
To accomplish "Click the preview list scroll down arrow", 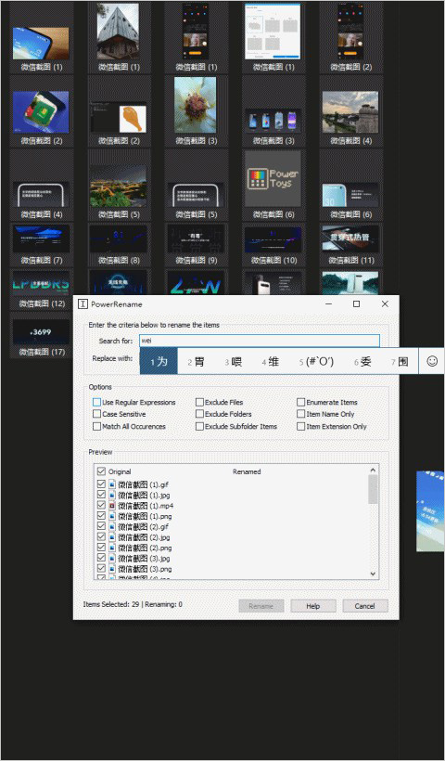I will (373, 574).
